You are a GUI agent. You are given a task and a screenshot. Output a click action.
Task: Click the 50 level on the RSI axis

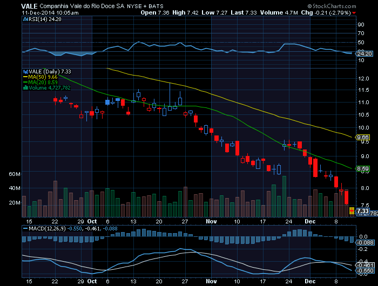click(361, 43)
